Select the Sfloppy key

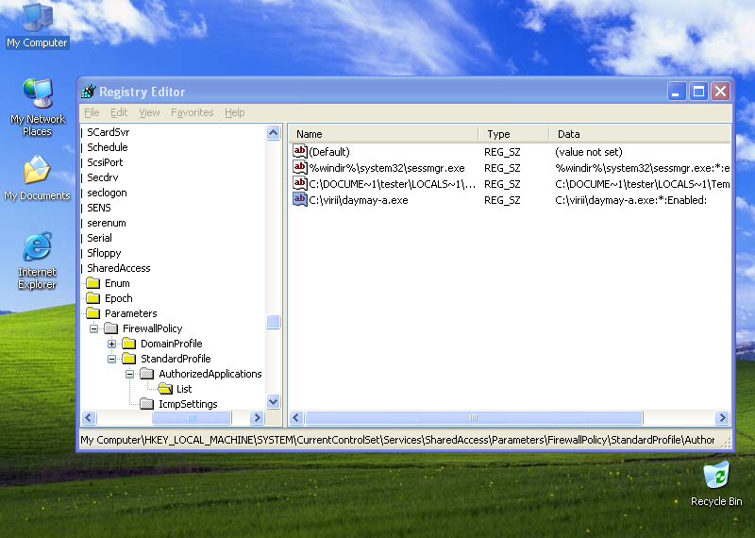tap(104, 253)
